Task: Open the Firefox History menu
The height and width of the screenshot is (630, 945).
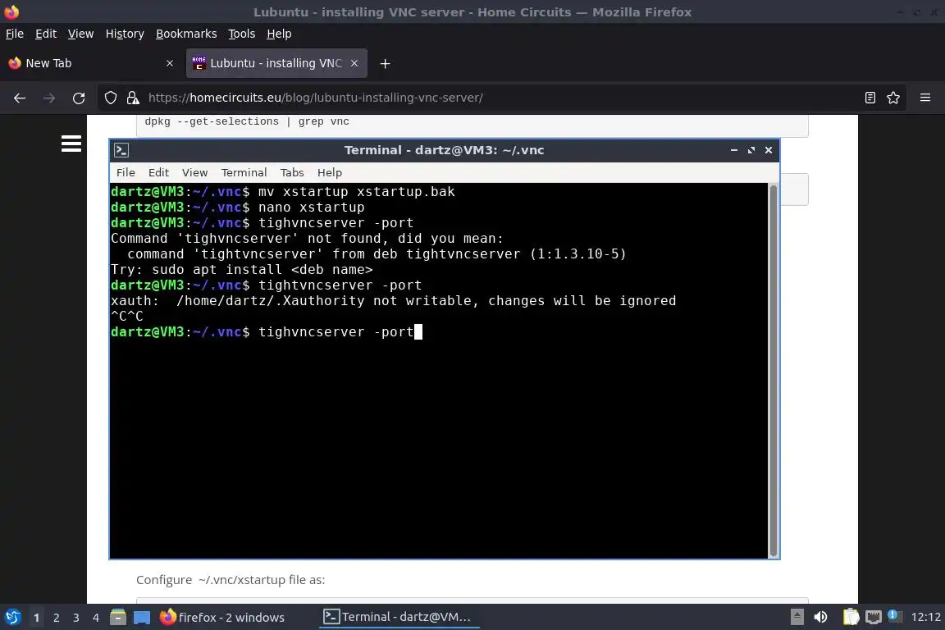Action: 125,34
